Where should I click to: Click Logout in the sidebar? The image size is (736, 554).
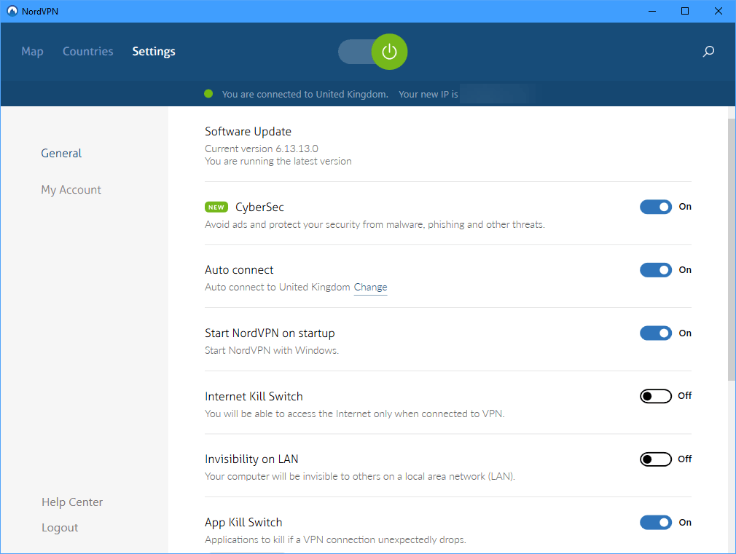coord(60,528)
